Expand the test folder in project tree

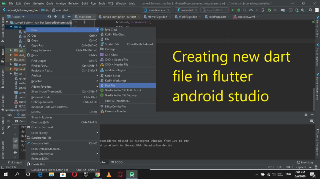coord(11,50)
